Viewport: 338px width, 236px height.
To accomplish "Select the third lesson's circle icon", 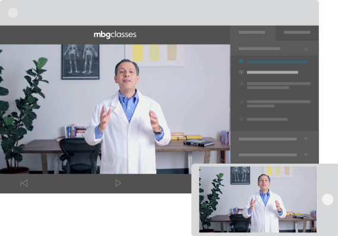I will pos(241,84).
